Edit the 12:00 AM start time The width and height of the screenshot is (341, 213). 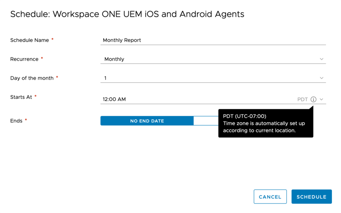pos(114,100)
